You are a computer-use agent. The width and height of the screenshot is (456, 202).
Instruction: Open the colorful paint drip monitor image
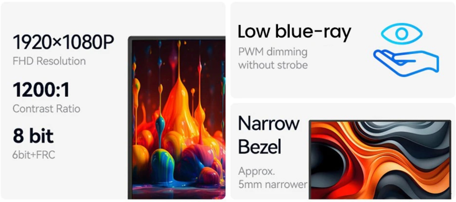click(x=177, y=117)
